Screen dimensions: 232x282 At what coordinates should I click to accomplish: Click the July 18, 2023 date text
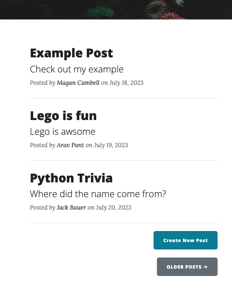click(x=126, y=83)
